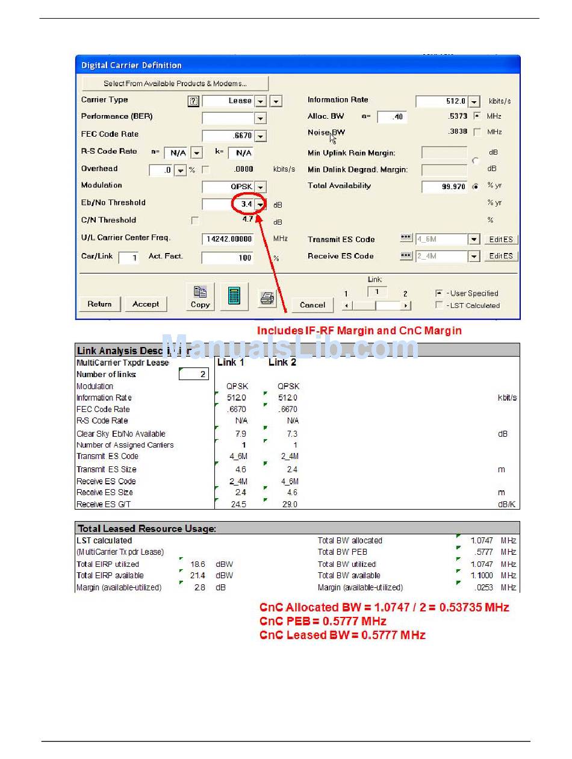The height and width of the screenshot is (759, 572).
Task: Toggle the Noise BW MHz checkbox
Action: pos(477,132)
